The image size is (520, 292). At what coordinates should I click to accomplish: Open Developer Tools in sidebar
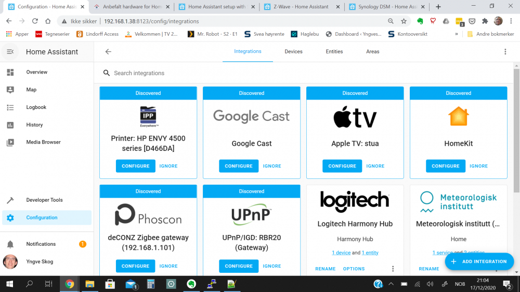coord(47,200)
